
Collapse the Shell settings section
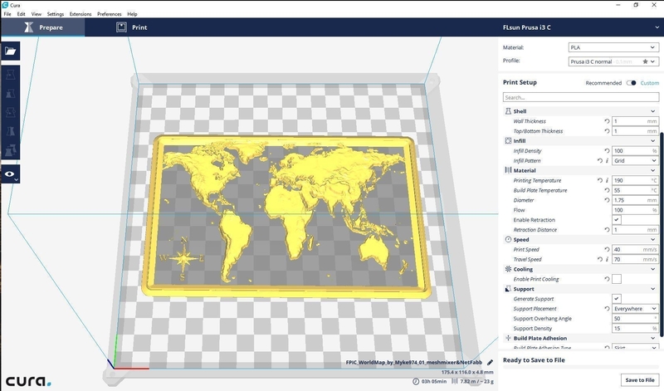(654, 111)
